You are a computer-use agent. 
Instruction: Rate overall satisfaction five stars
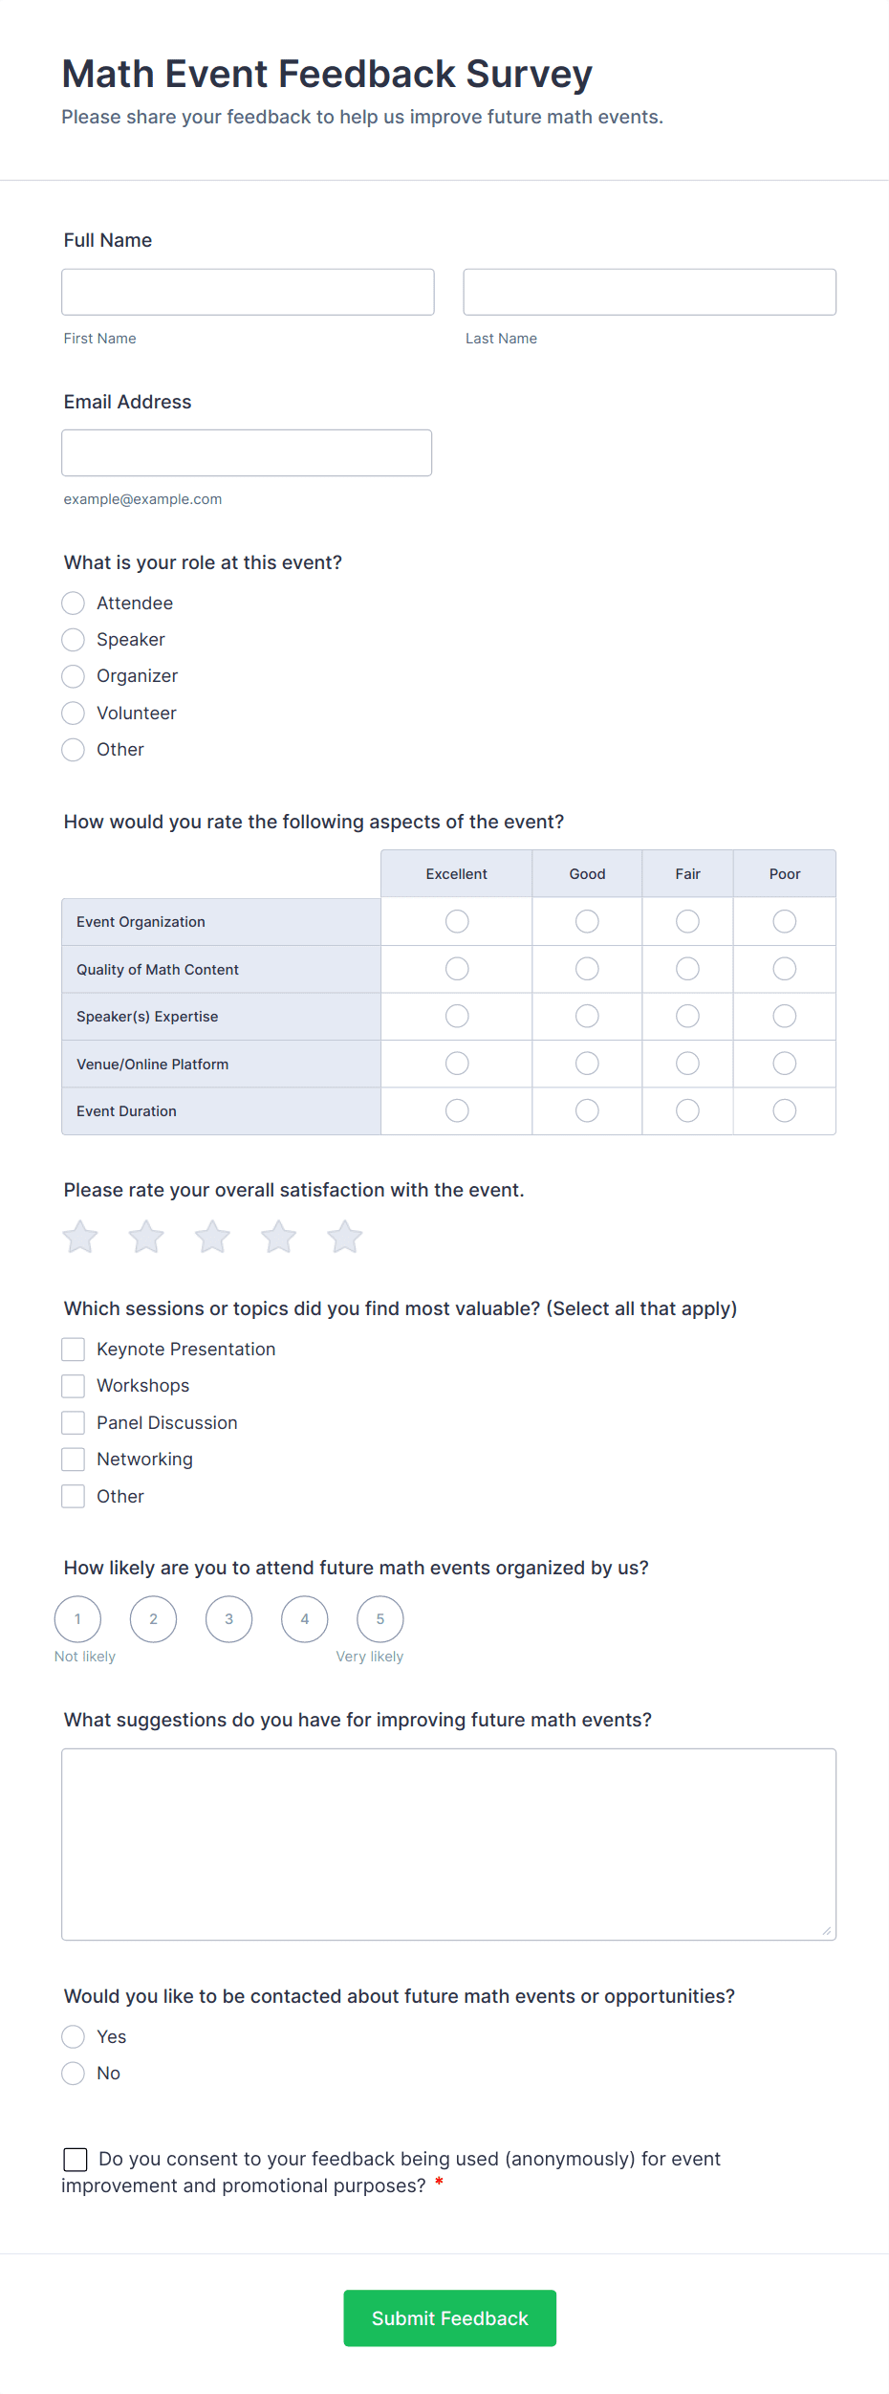(x=345, y=1237)
